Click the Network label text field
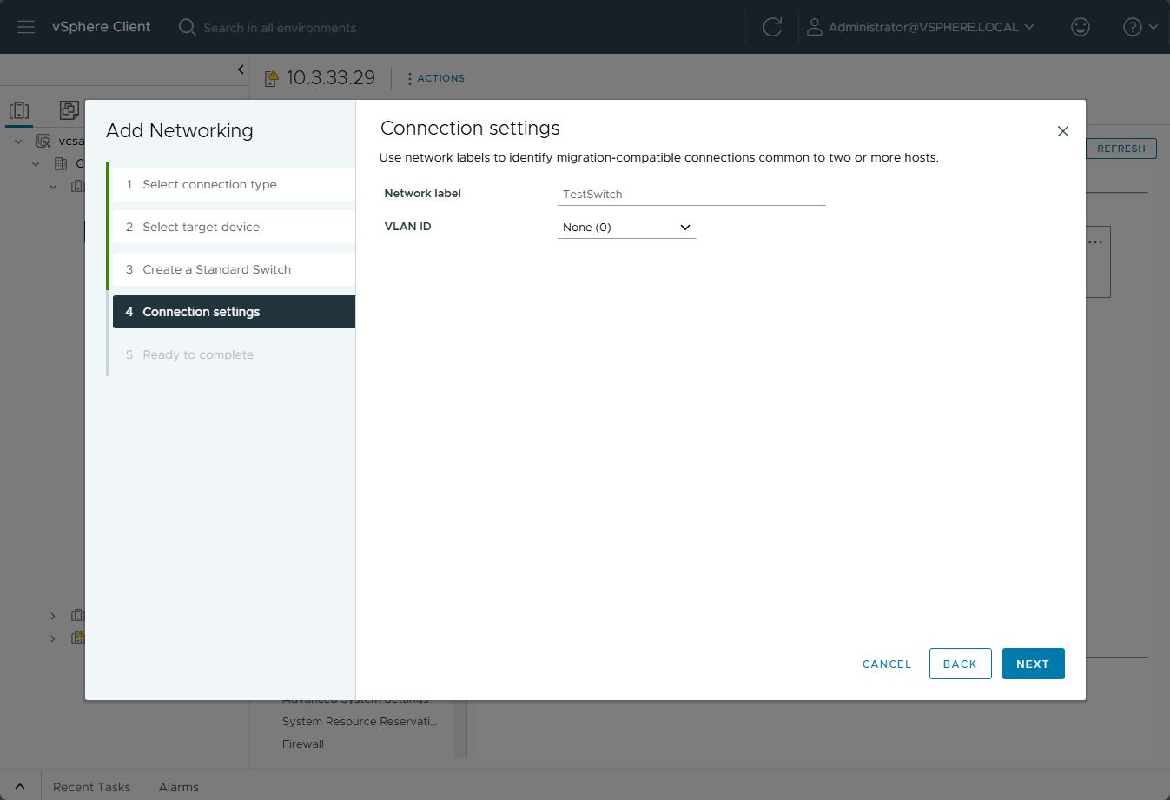Screen dimensions: 1170x800 691,195
